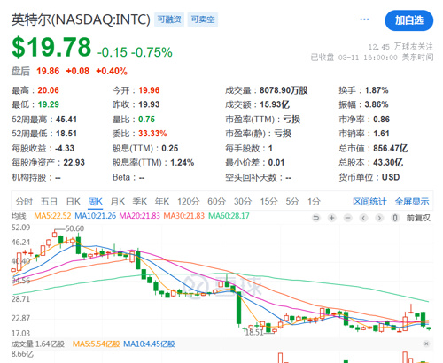Close the volume panel with the X icon
Viewport: 443px width, 363px height.
tap(426, 344)
